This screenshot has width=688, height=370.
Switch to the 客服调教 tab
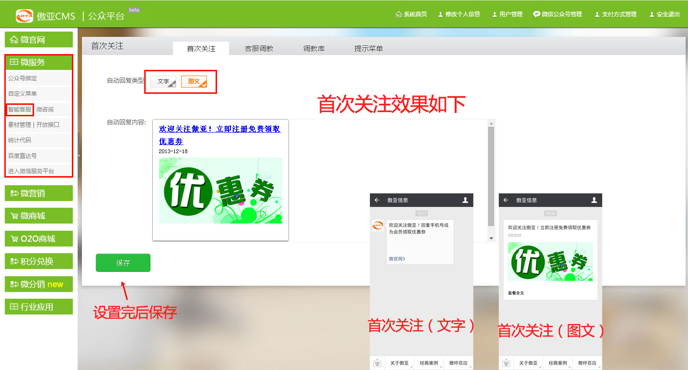(x=259, y=49)
